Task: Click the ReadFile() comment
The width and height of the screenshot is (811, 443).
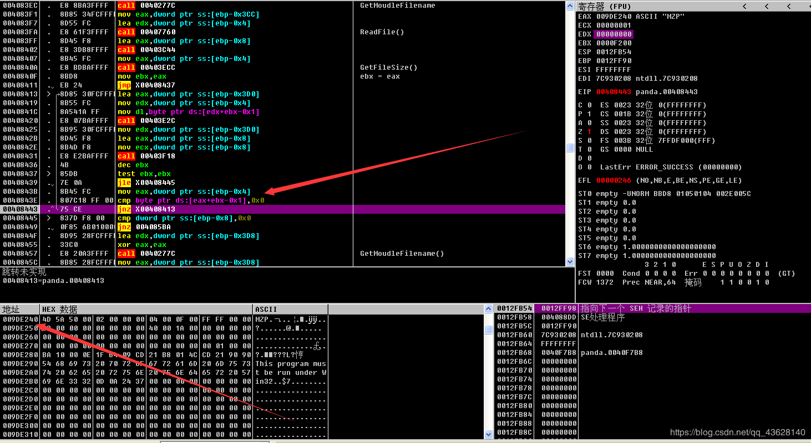Action: coord(382,32)
